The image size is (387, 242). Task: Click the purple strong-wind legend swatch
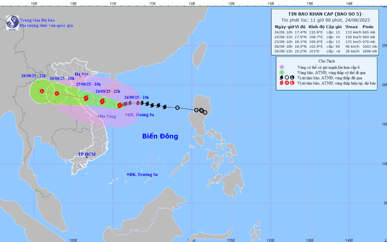click(282, 67)
